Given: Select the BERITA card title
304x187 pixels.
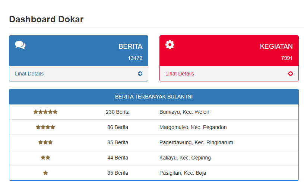Looking at the screenshot, I should click(x=130, y=46).
